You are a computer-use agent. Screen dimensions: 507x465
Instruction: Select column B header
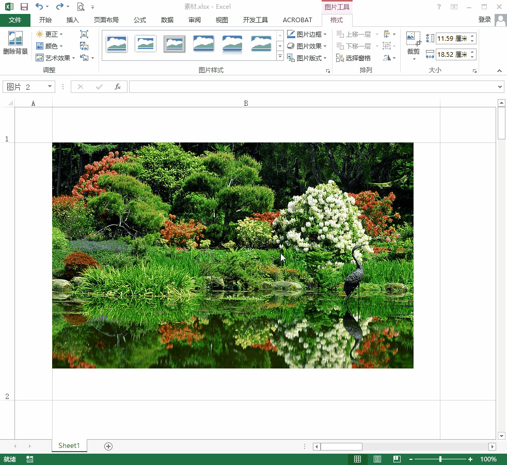pyautogui.click(x=246, y=103)
